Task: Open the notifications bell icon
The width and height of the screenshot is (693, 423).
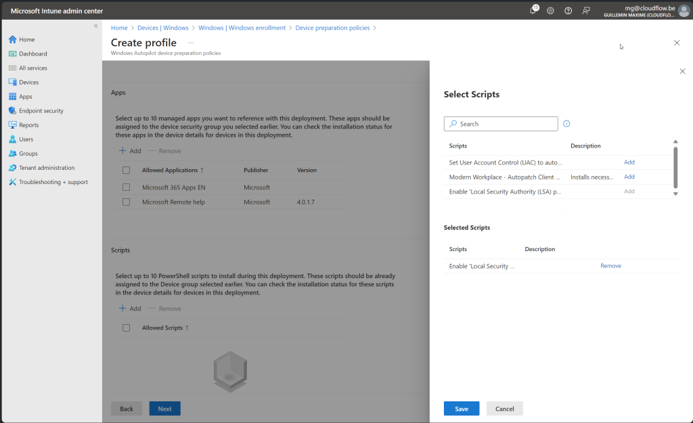Action: coord(533,11)
